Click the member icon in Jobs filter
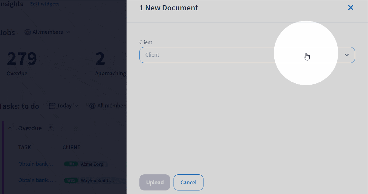Image resolution: width=368 pixels, height=194 pixels. coord(28,32)
